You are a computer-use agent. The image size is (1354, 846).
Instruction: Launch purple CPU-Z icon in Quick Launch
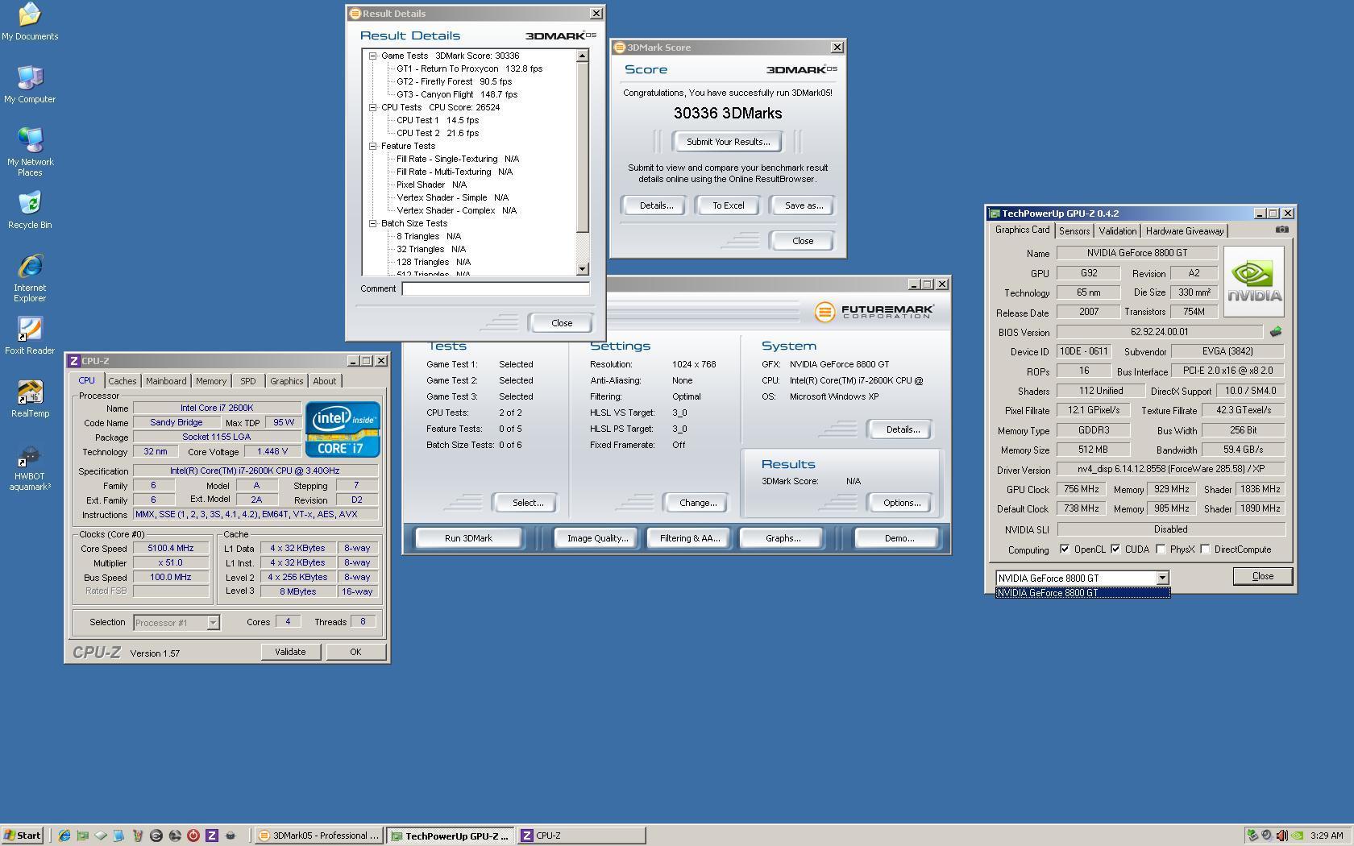(212, 836)
